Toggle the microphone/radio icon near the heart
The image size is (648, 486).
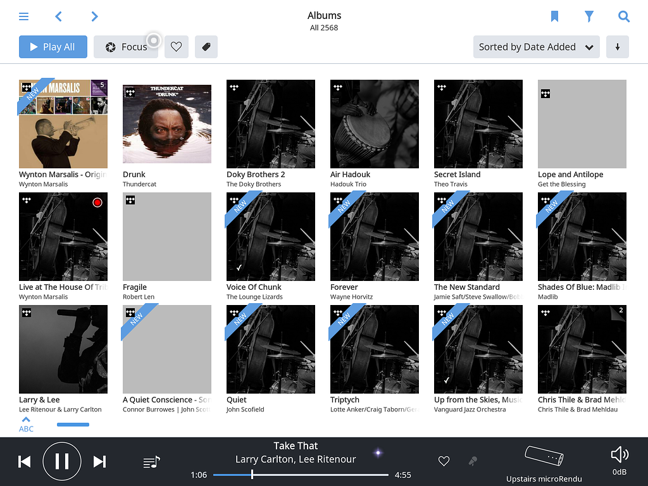[x=473, y=461]
